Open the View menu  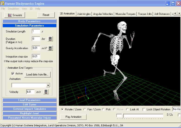pos(24,9)
